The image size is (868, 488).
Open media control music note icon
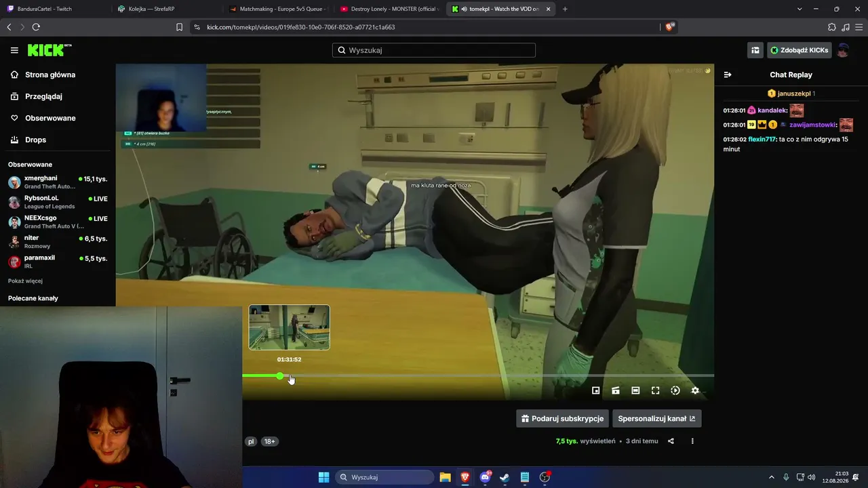point(845,27)
